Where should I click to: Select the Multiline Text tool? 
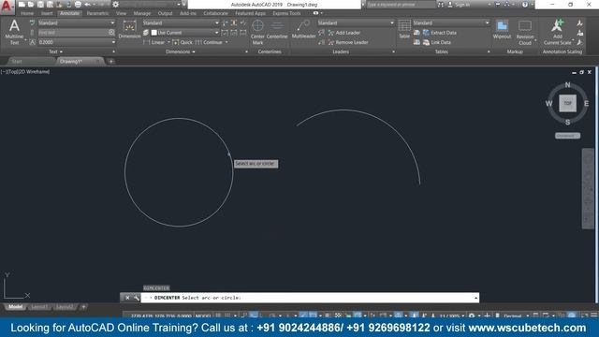pos(14,32)
